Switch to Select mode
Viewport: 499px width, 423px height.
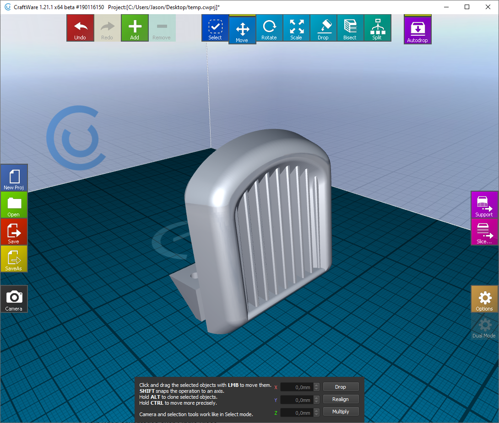pos(215,28)
